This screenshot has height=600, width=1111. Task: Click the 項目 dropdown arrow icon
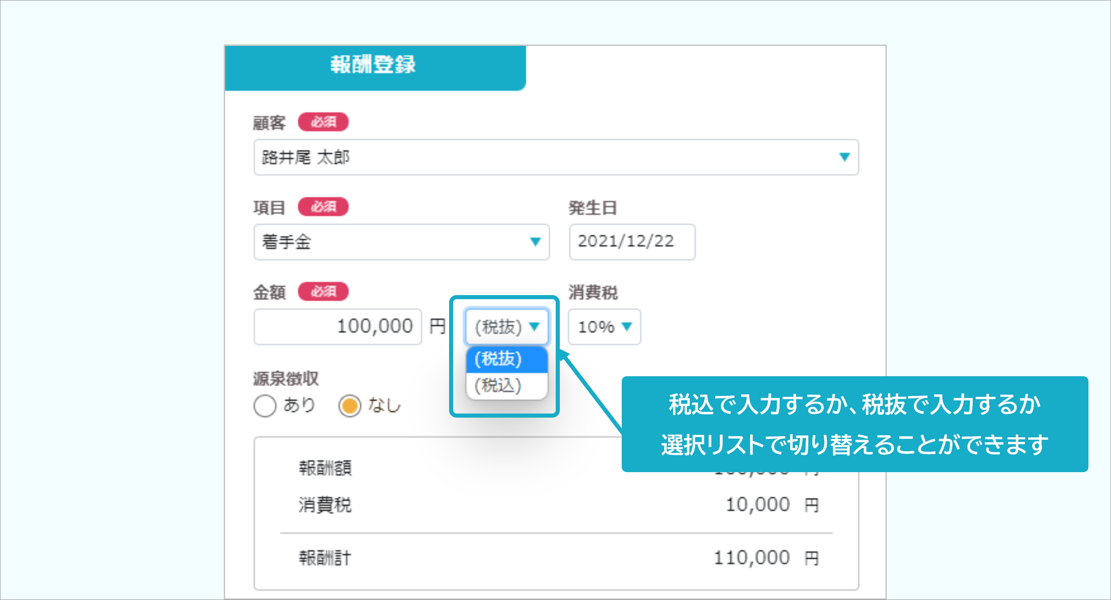click(x=535, y=242)
